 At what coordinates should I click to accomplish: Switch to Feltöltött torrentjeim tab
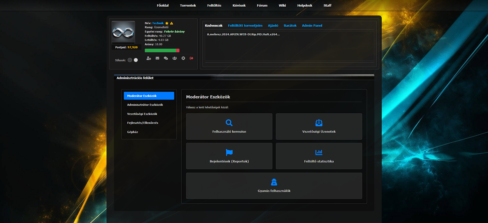245,25
